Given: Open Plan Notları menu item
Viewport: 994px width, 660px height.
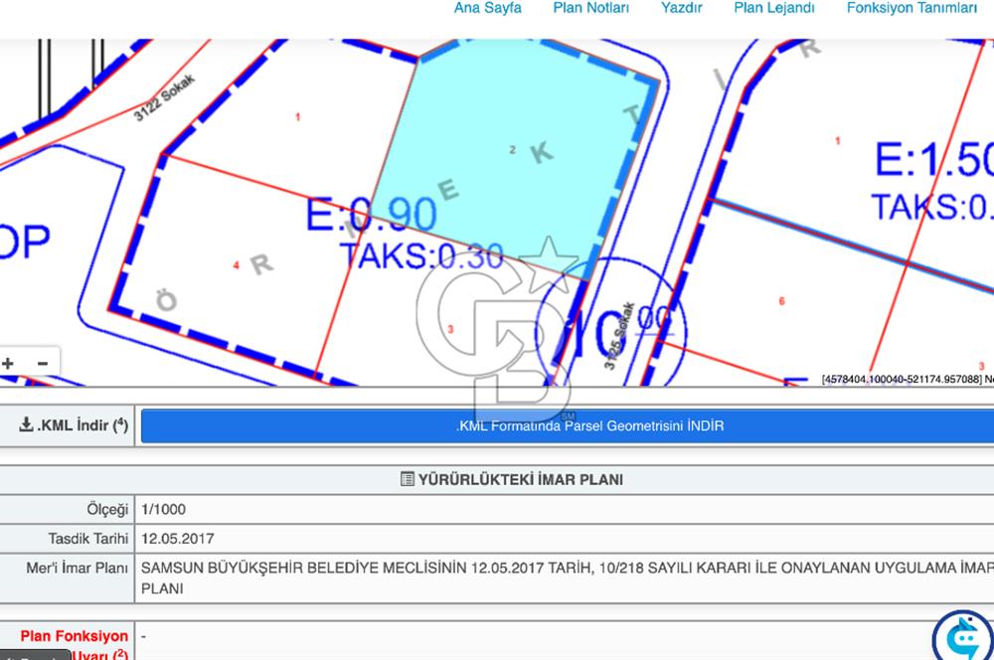Looking at the screenshot, I should coord(590,8).
